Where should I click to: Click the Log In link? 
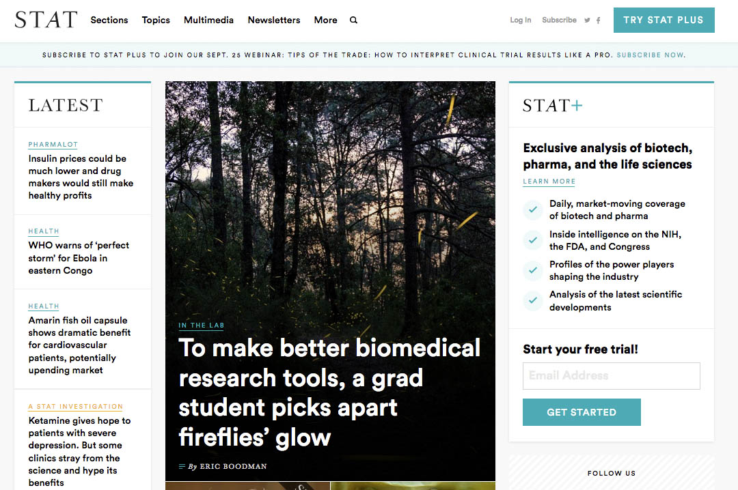521,20
